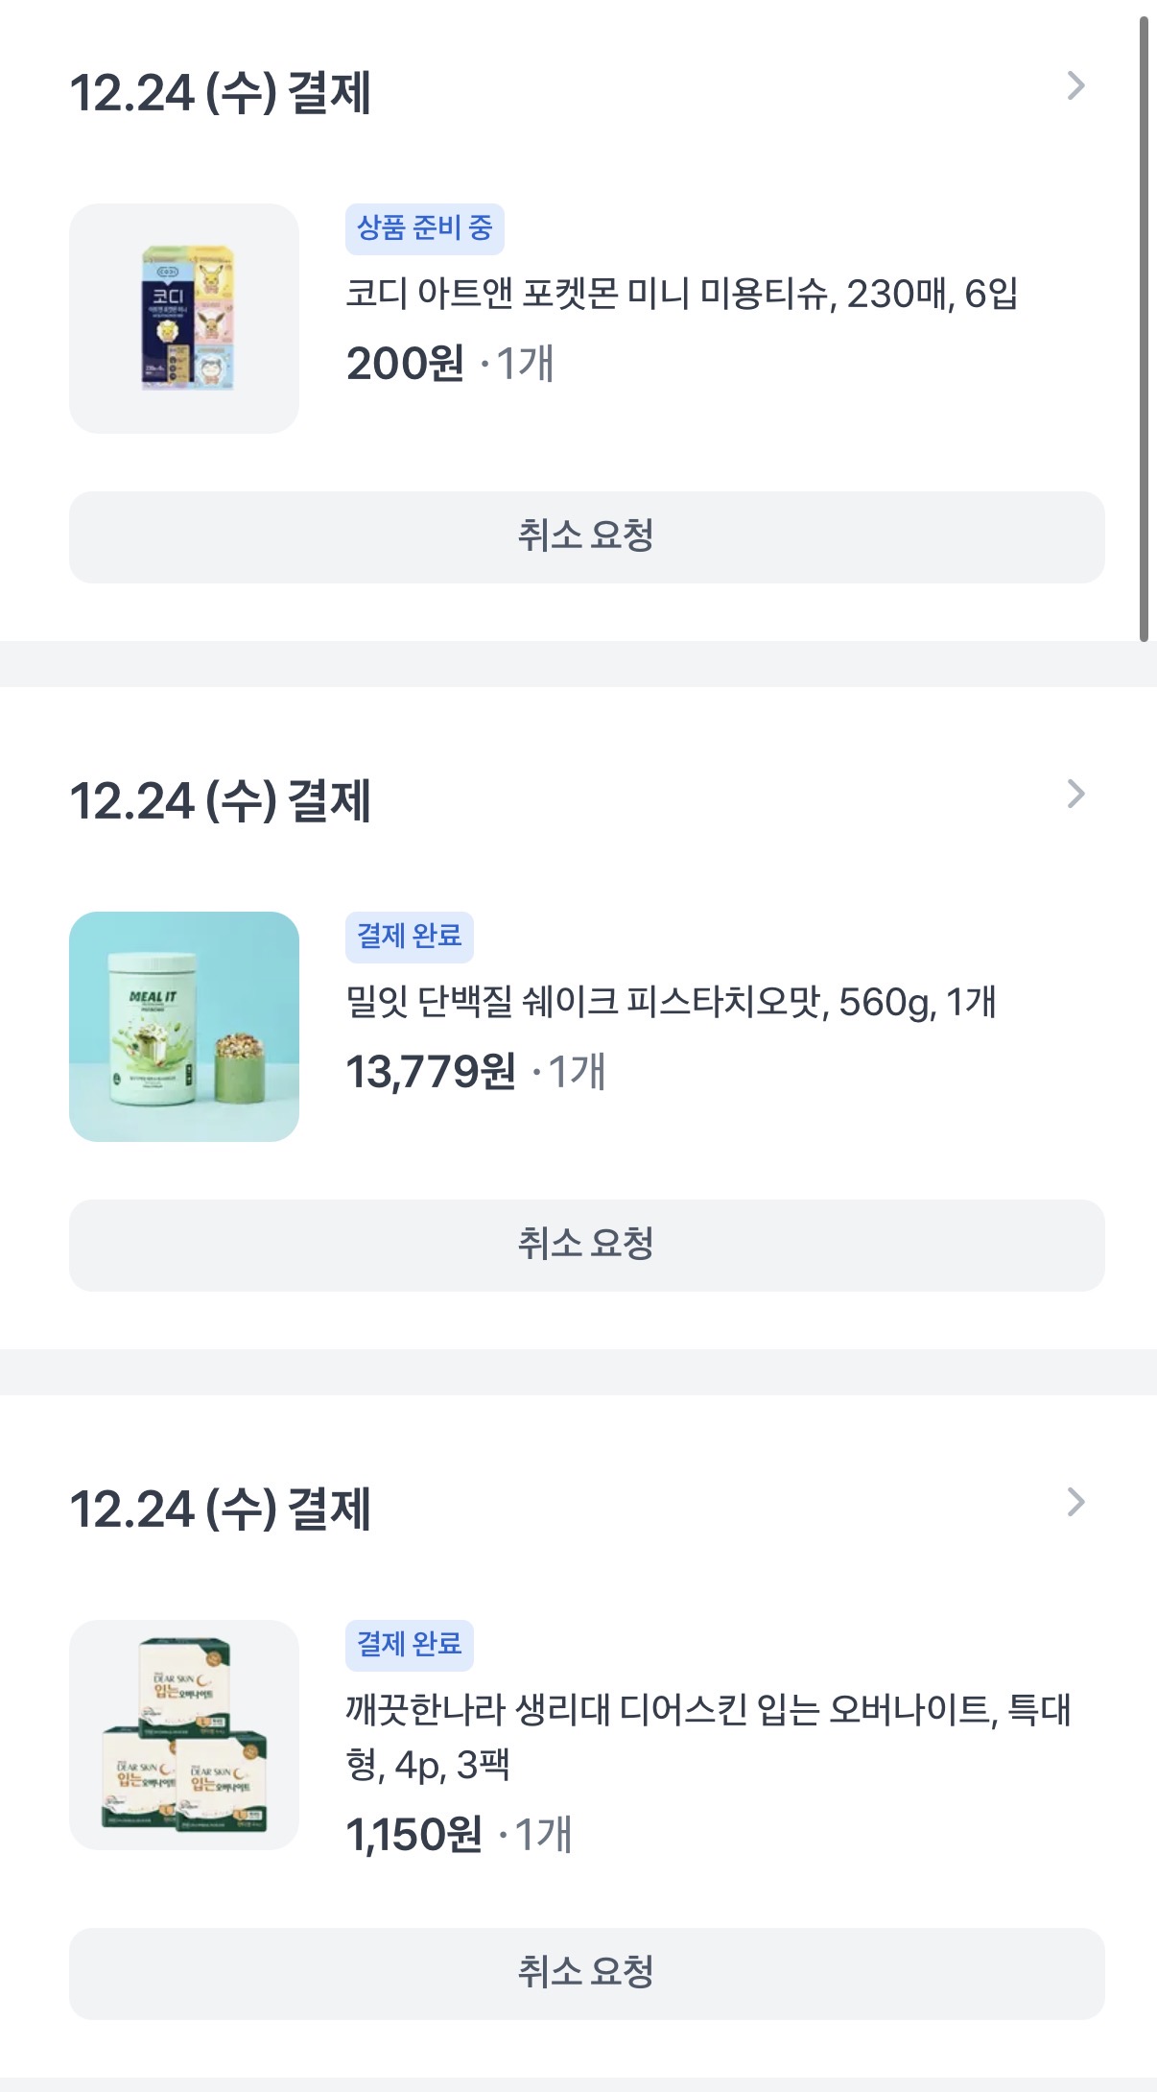The width and height of the screenshot is (1157, 2092).
Task: Click the 12.24 결제 header above the shake order
Action: click(221, 801)
